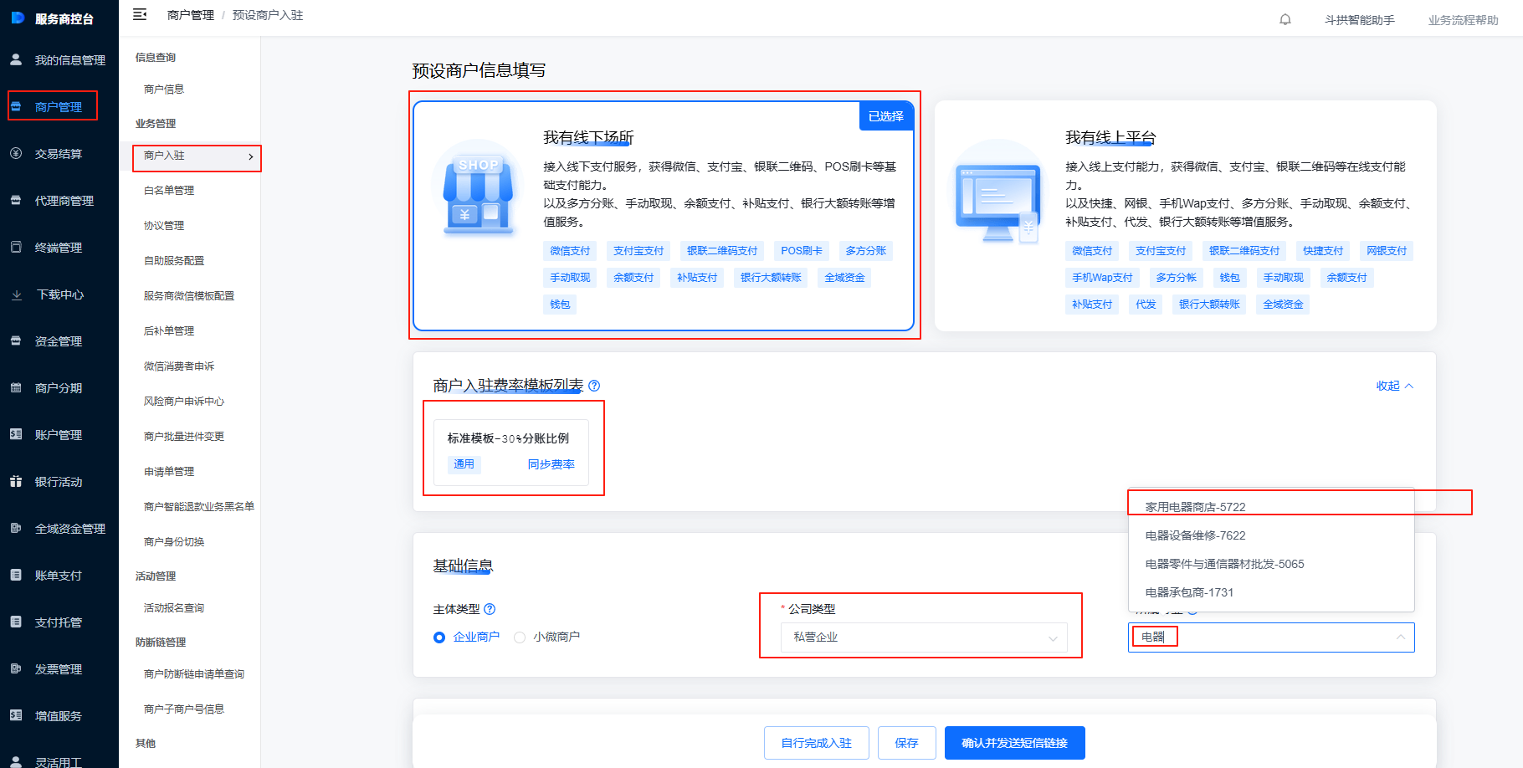Open 微信消费者申诉 menu entry

pos(179,366)
